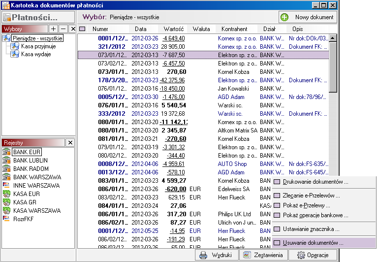Click the KASA WARSZAWA cash icon

6,211
